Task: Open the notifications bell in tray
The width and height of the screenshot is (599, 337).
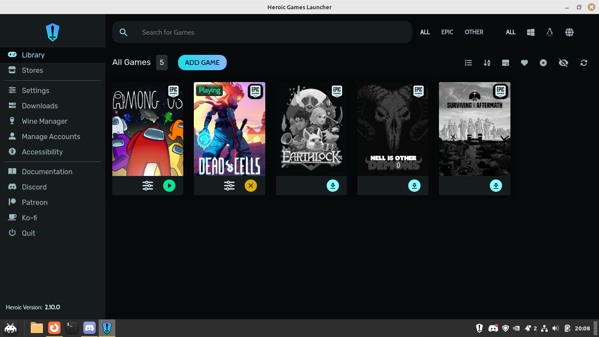Action: (528, 328)
